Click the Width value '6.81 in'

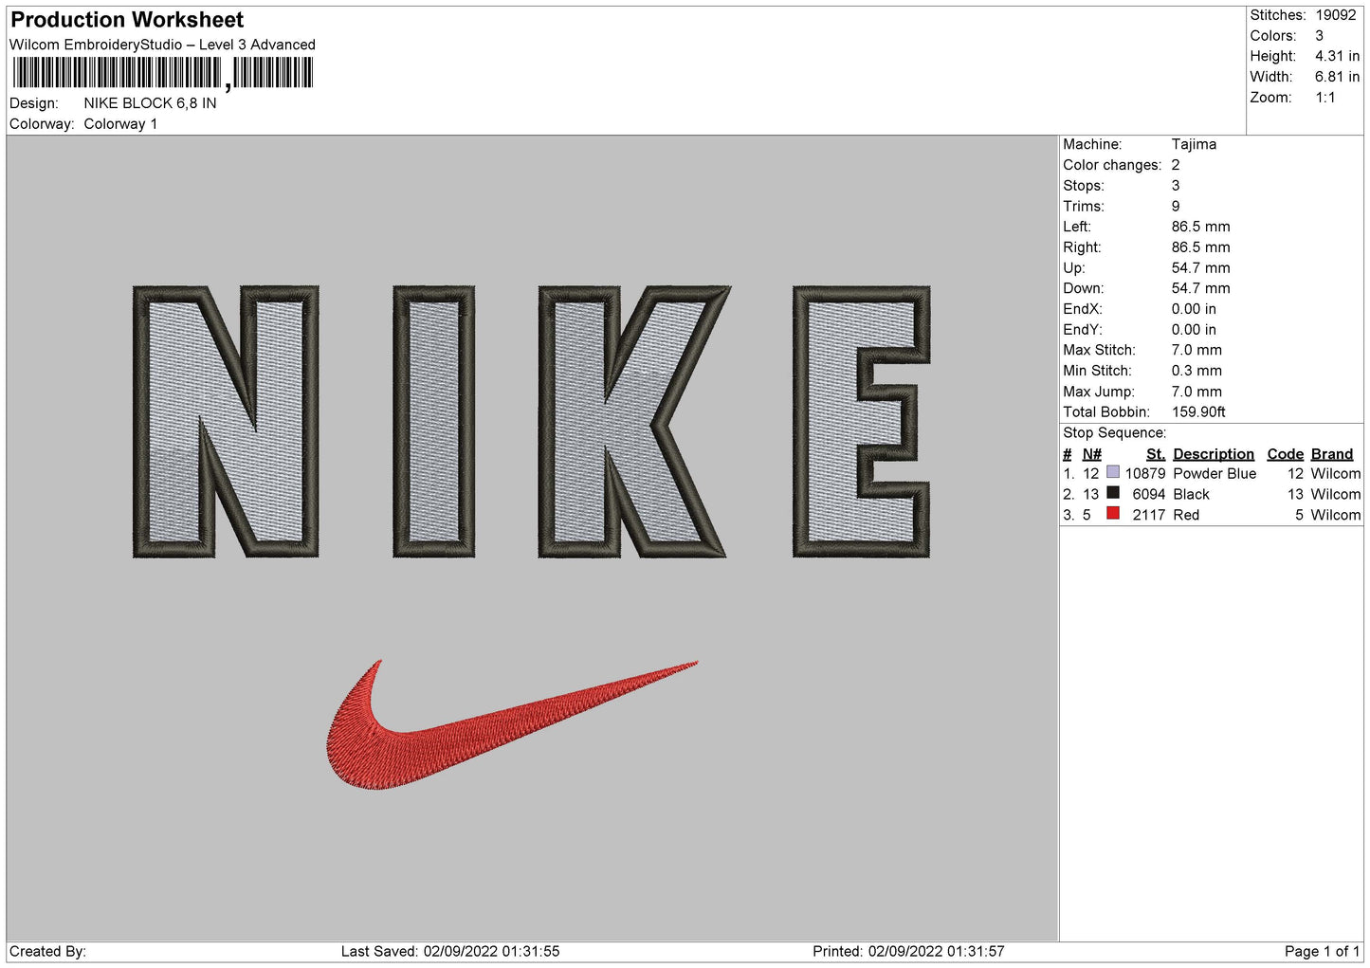(x=1337, y=77)
